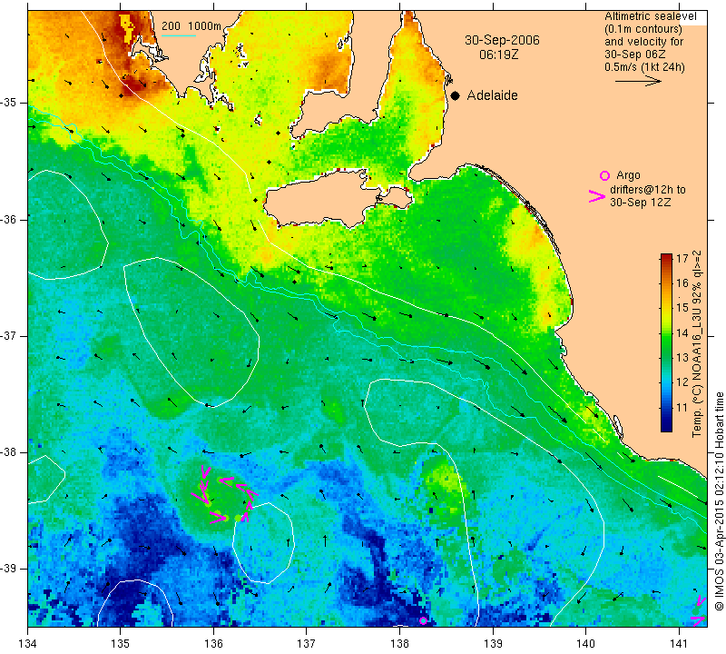
Task: Click the magenta drifter arrowhead legend symbol
Action: (597, 196)
